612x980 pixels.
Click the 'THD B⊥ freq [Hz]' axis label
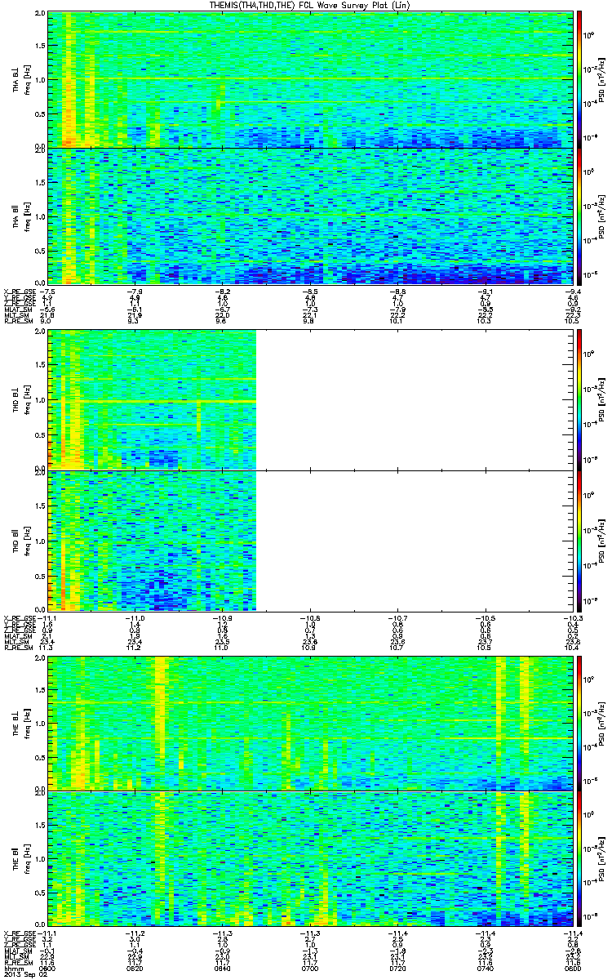20,399
